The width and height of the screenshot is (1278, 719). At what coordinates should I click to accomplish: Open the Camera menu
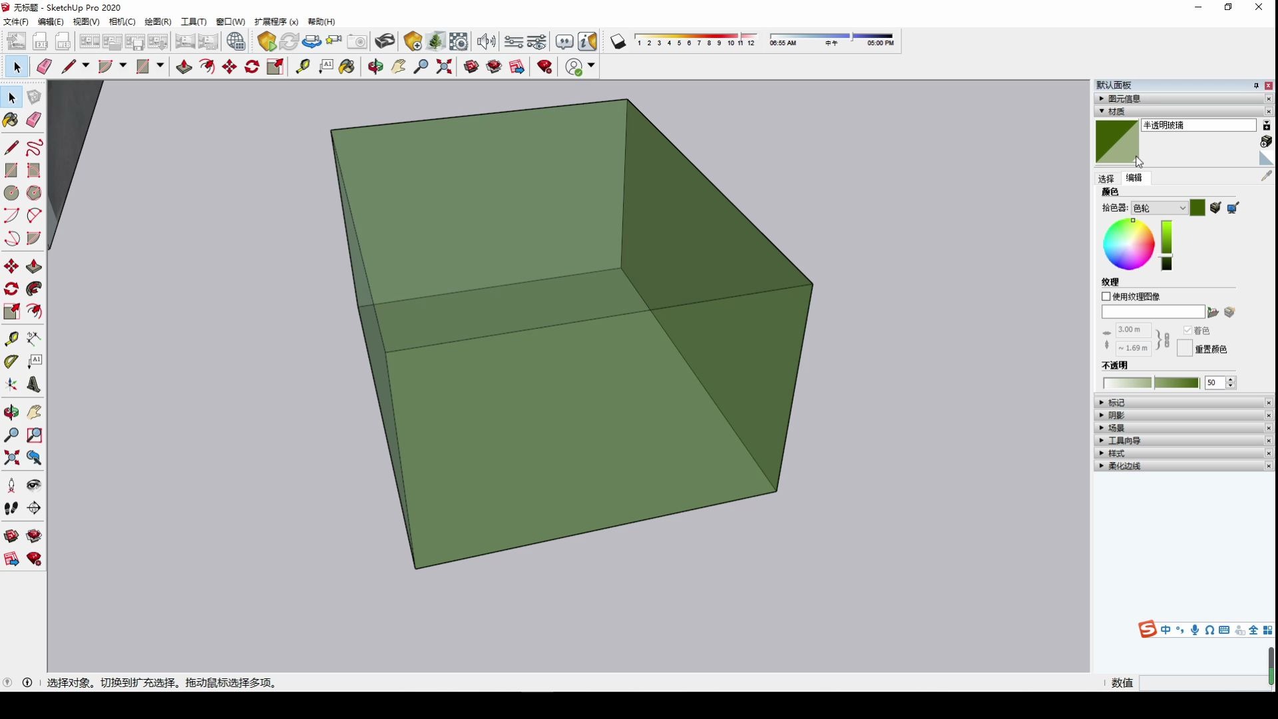coord(122,22)
